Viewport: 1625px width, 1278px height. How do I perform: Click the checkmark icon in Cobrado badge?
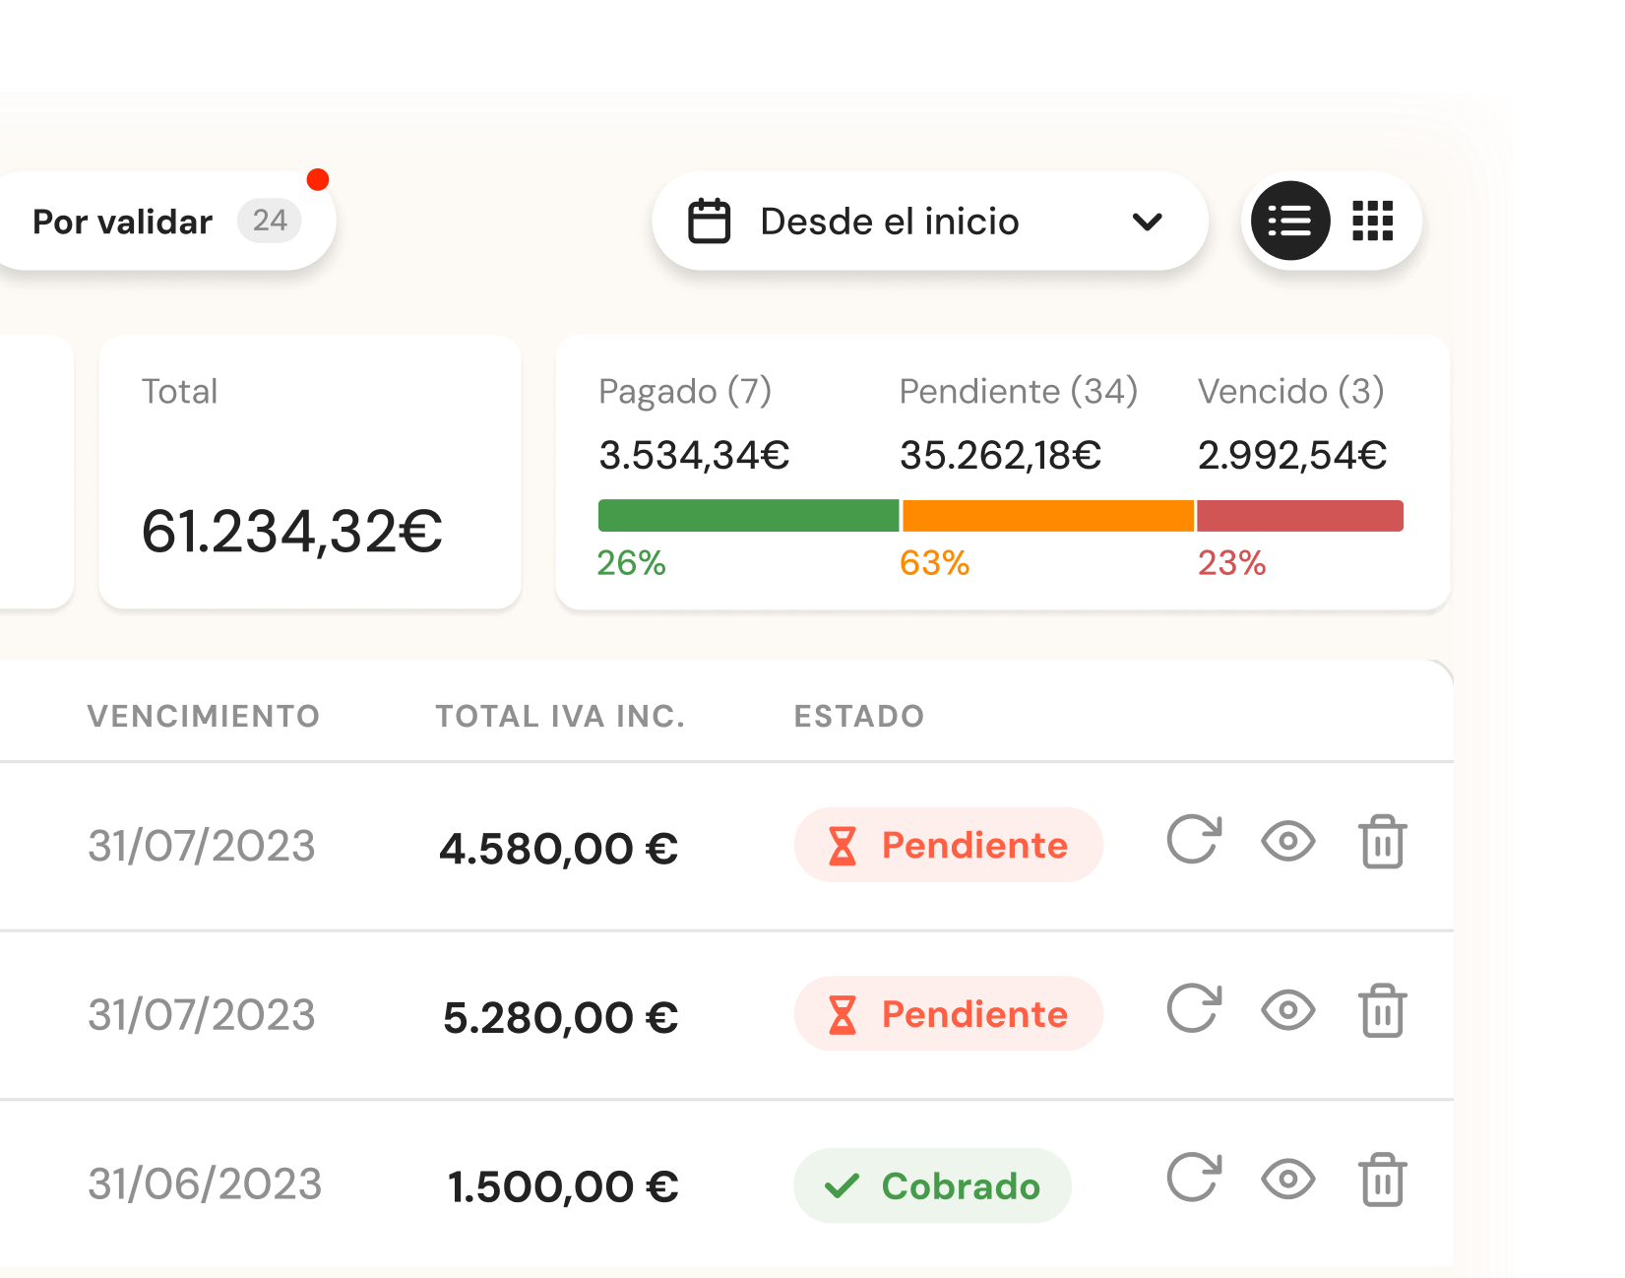coord(842,1186)
